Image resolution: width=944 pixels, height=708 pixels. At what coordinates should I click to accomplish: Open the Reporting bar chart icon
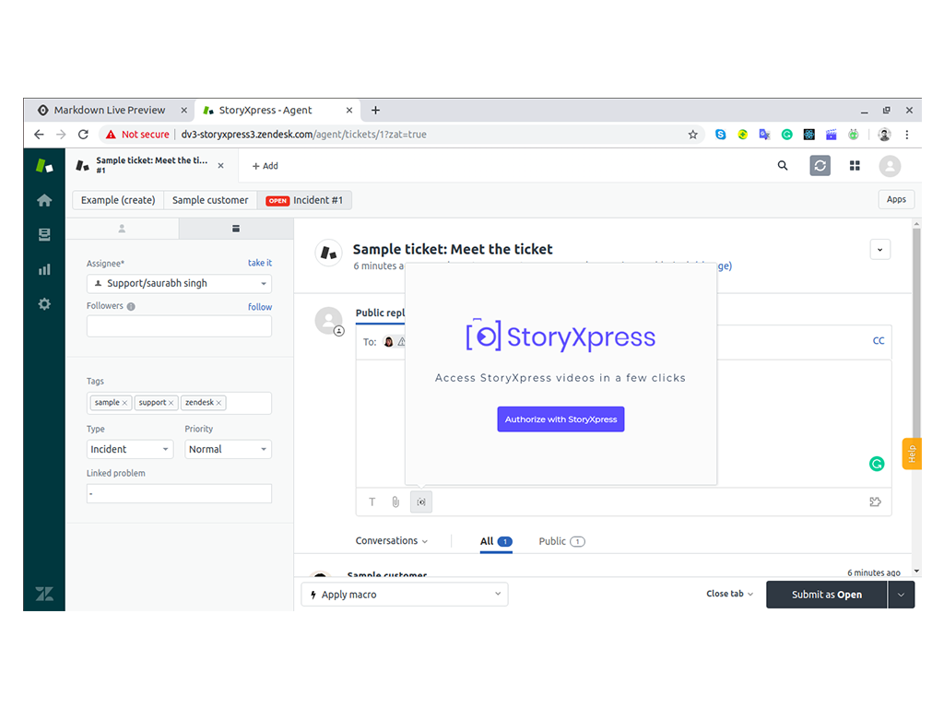pyautogui.click(x=43, y=269)
